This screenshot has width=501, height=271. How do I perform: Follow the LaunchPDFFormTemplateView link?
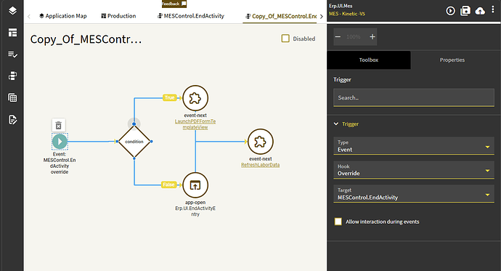[195, 124]
